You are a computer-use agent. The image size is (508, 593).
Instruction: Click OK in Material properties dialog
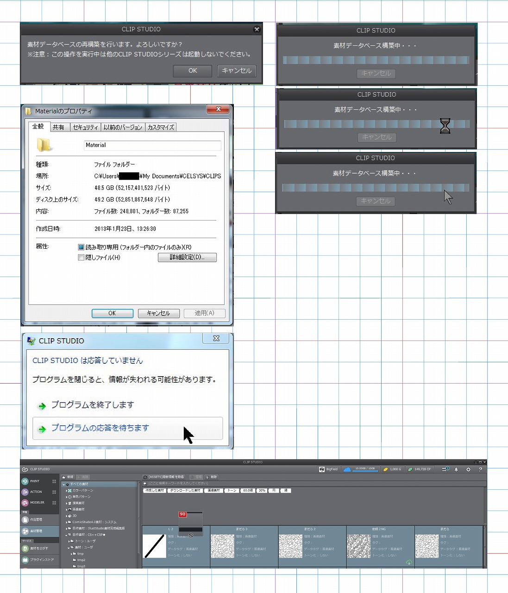[x=112, y=314]
